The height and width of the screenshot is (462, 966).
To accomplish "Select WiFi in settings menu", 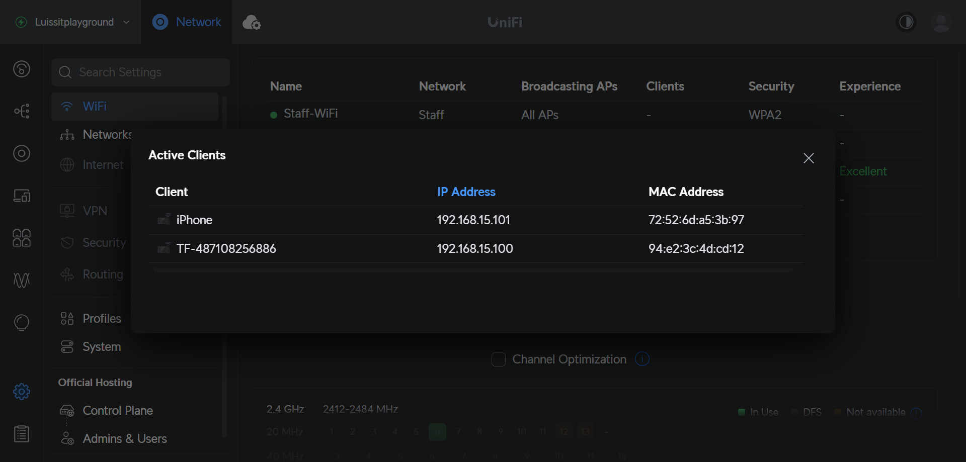I will 135,107.
